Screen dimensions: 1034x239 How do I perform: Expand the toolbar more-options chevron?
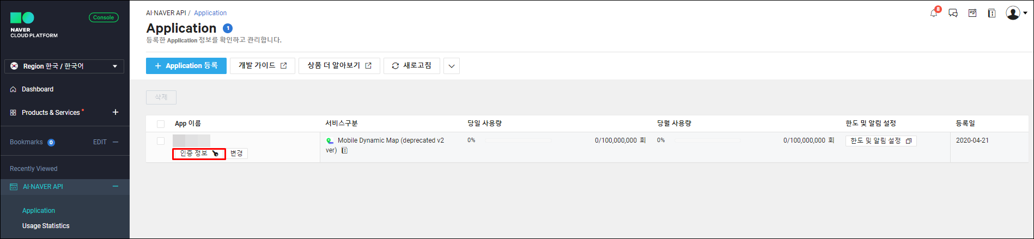click(x=452, y=66)
